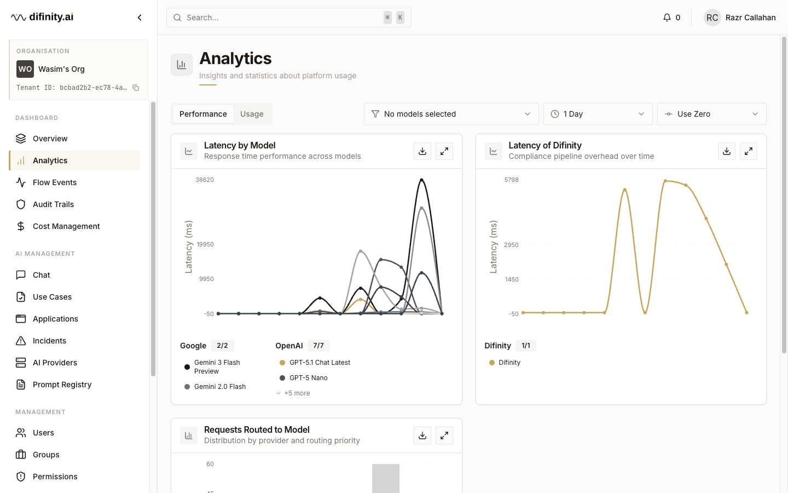
Task: Open notifications bell
Action: (667, 18)
